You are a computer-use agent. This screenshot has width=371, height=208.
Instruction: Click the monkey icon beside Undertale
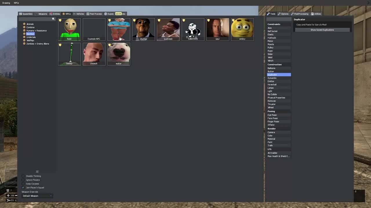coord(24,37)
